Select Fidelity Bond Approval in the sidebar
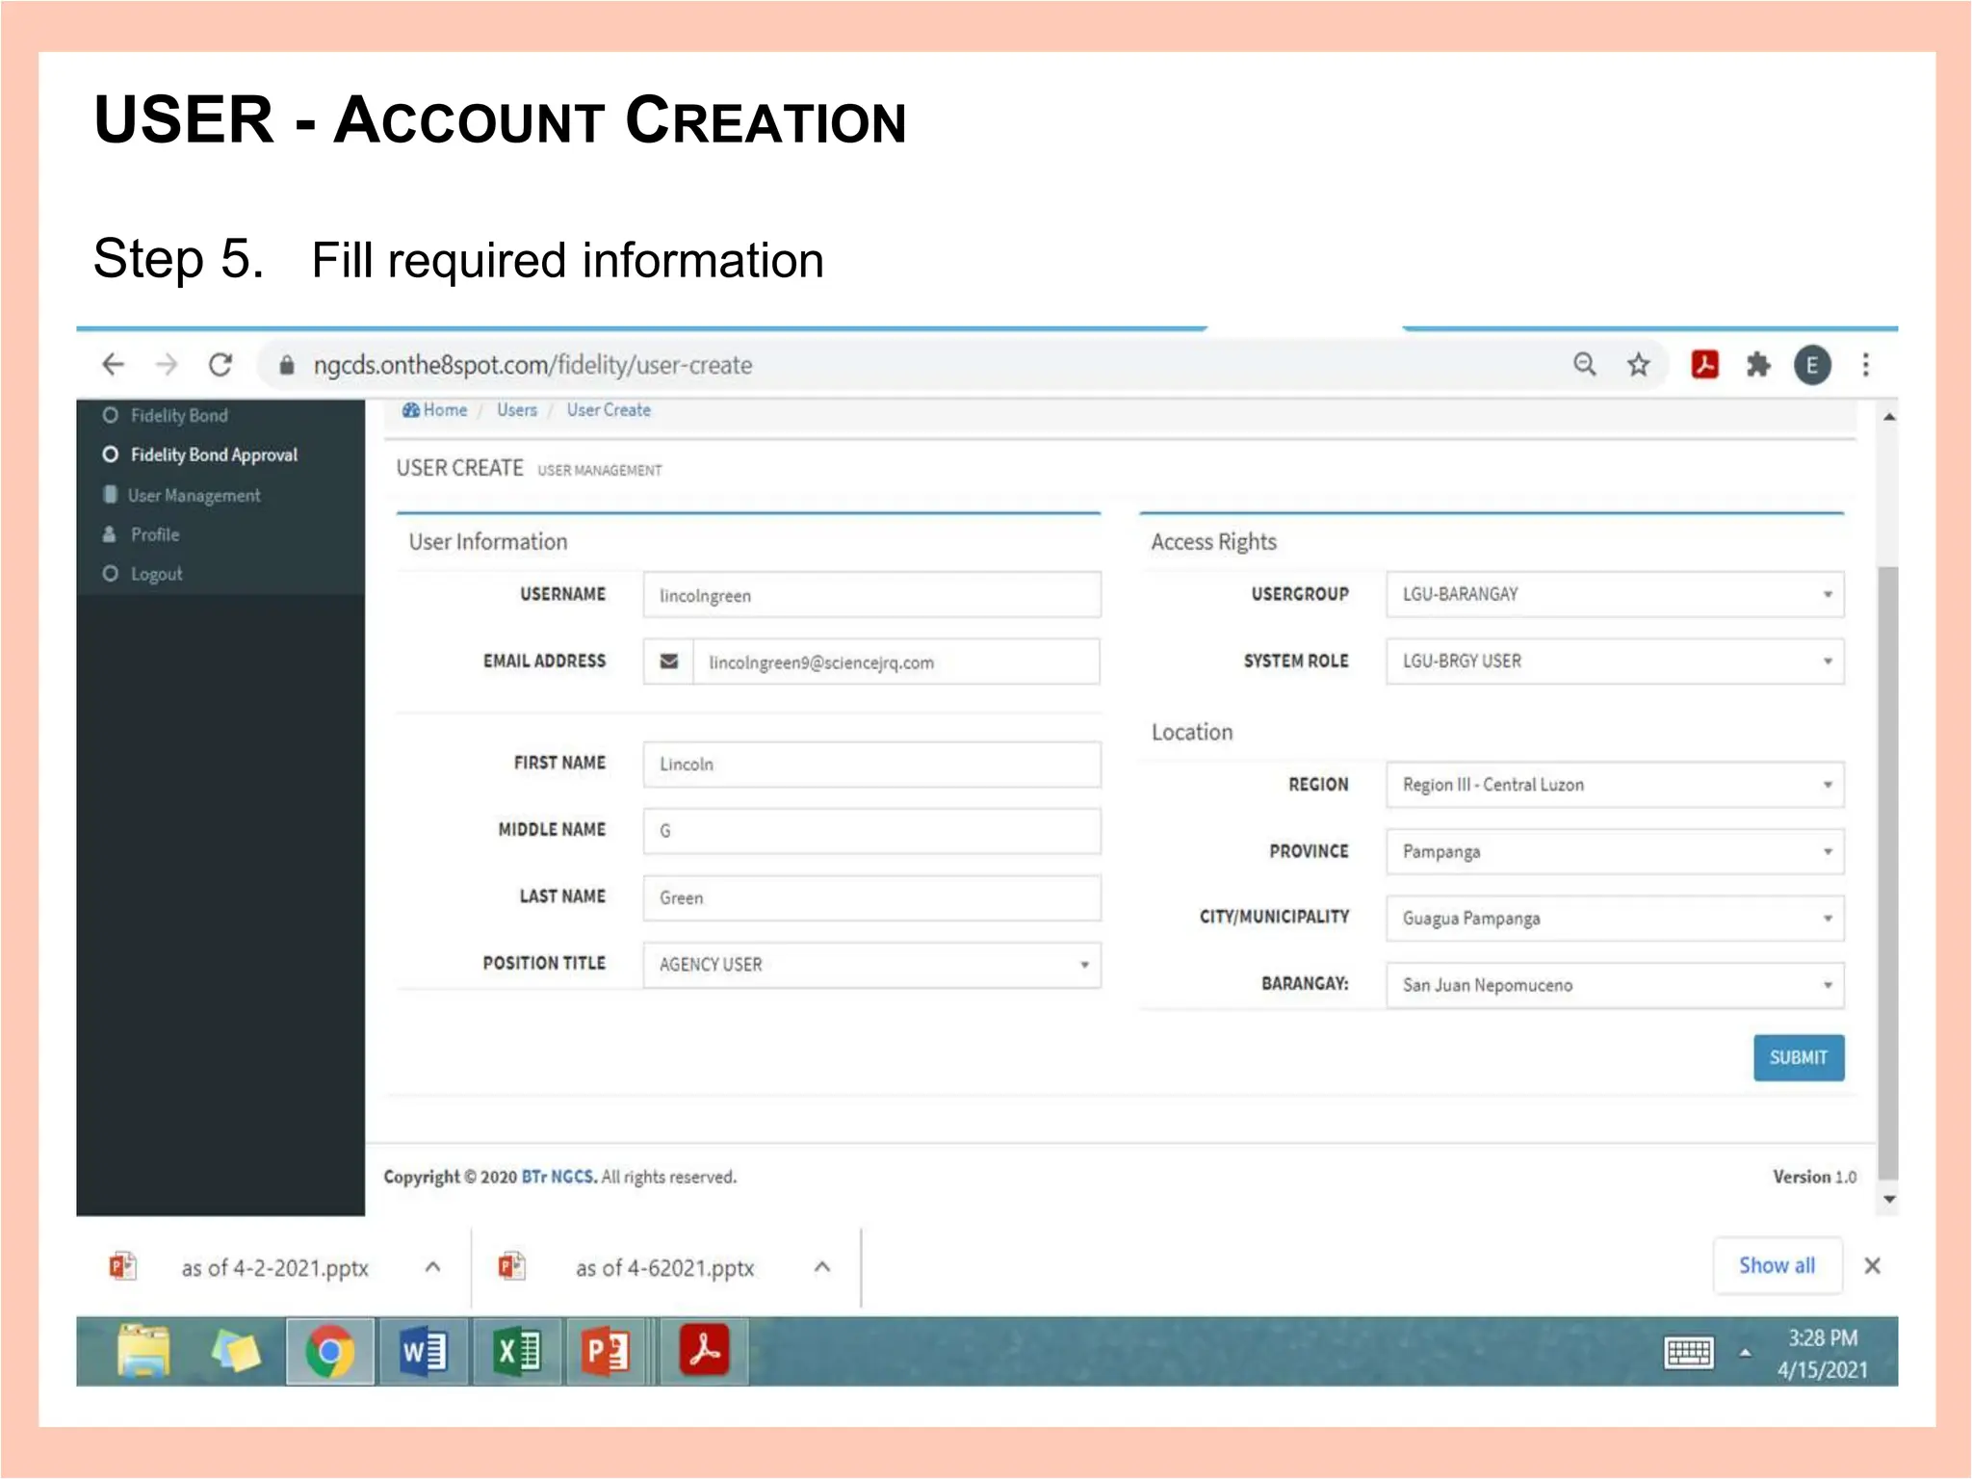This screenshot has height=1479, width=1972. pyautogui.click(x=214, y=454)
